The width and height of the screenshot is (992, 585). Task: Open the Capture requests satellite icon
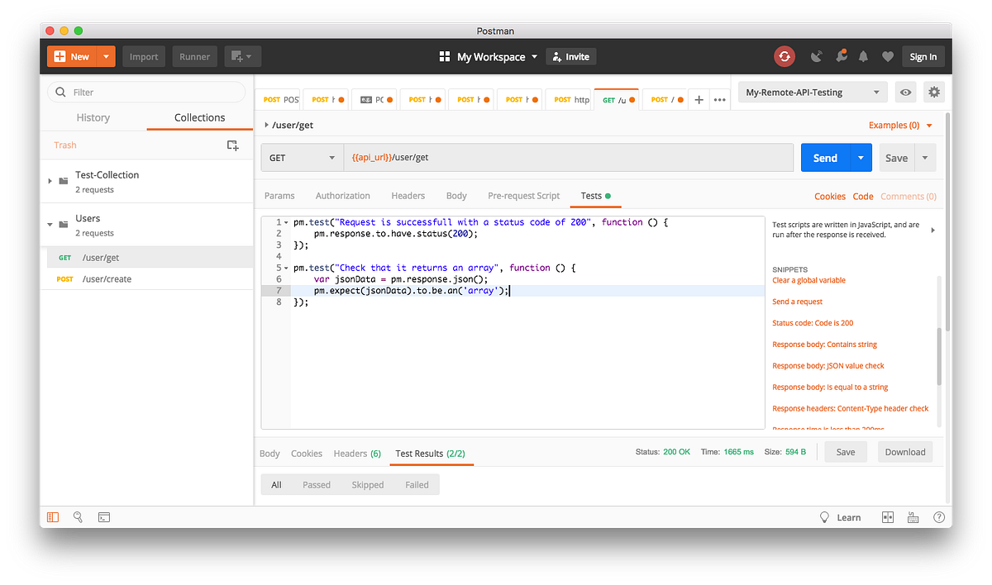coord(815,56)
